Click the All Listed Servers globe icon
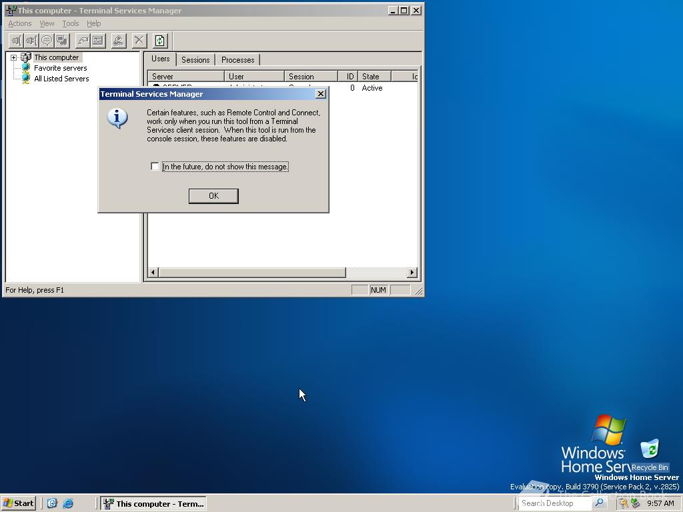This screenshot has width=683, height=512. pyautogui.click(x=26, y=79)
